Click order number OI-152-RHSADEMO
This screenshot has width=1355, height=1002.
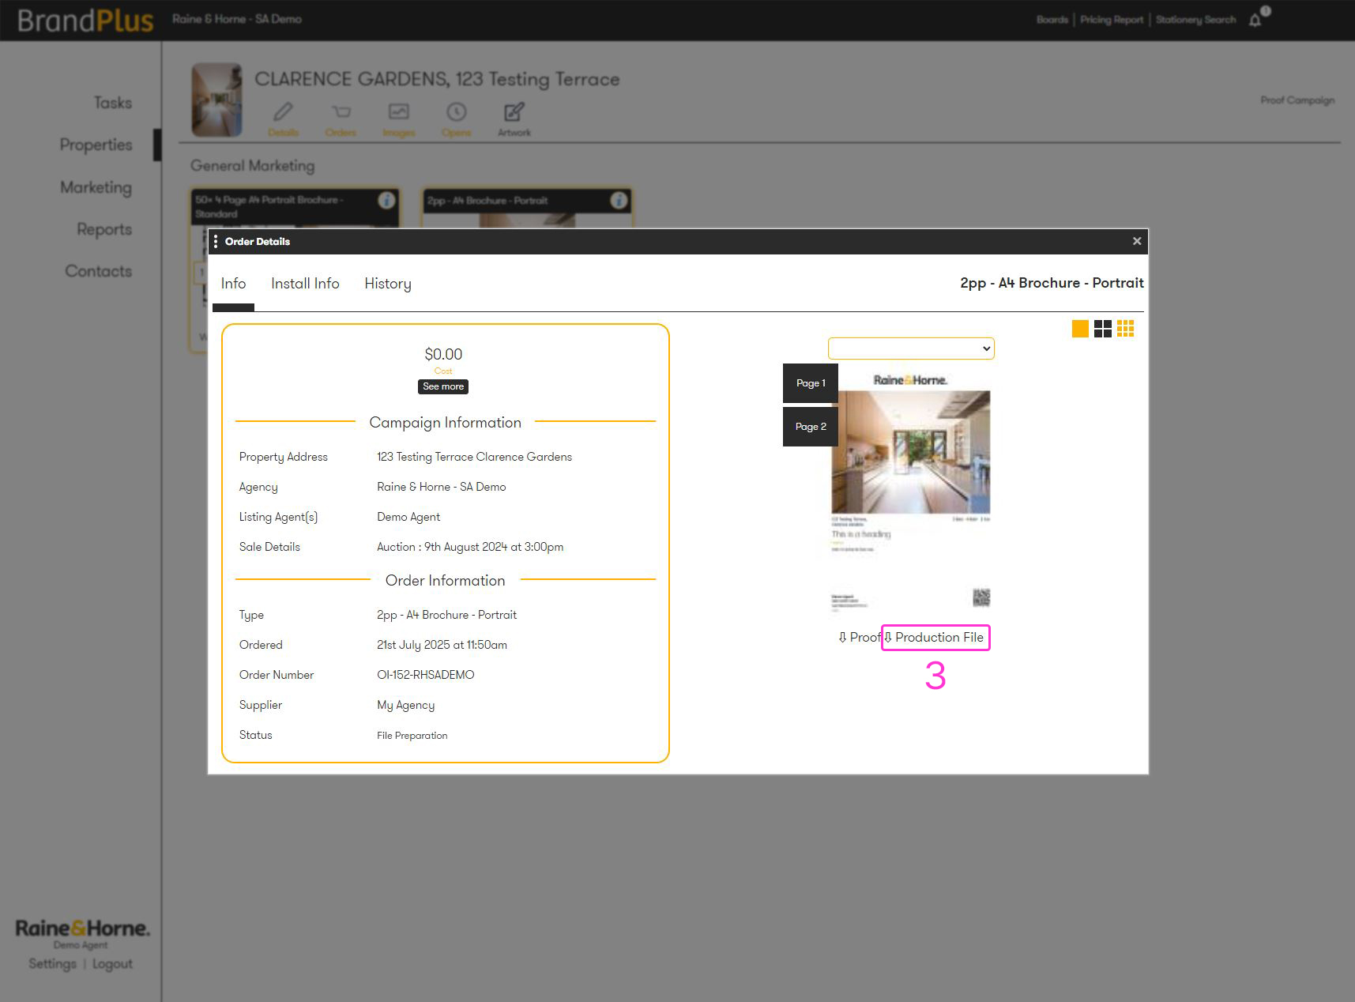point(426,675)
